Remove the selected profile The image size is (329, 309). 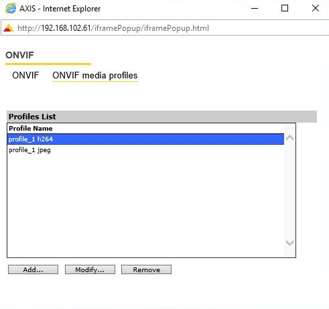point(146,269)
